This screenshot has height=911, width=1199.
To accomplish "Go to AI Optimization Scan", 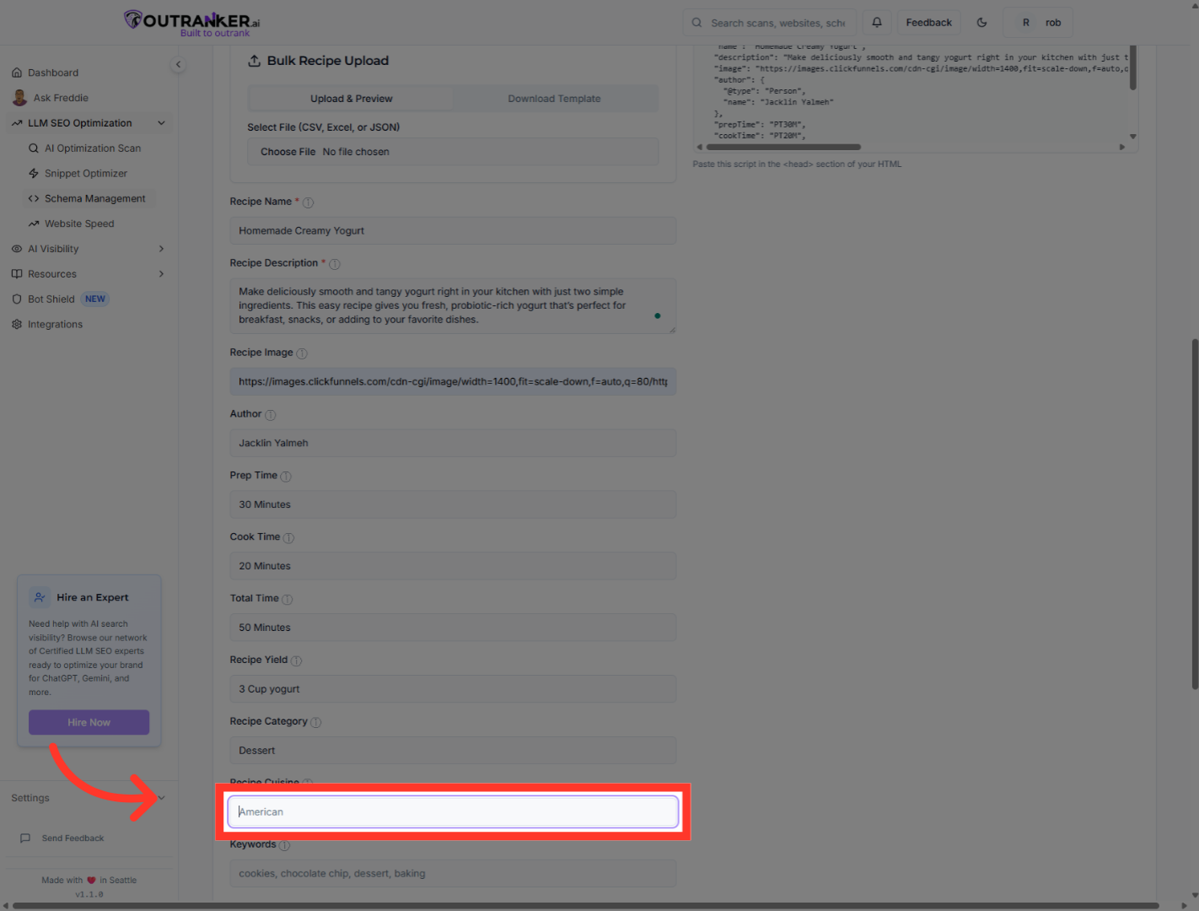I will point(93,148).
